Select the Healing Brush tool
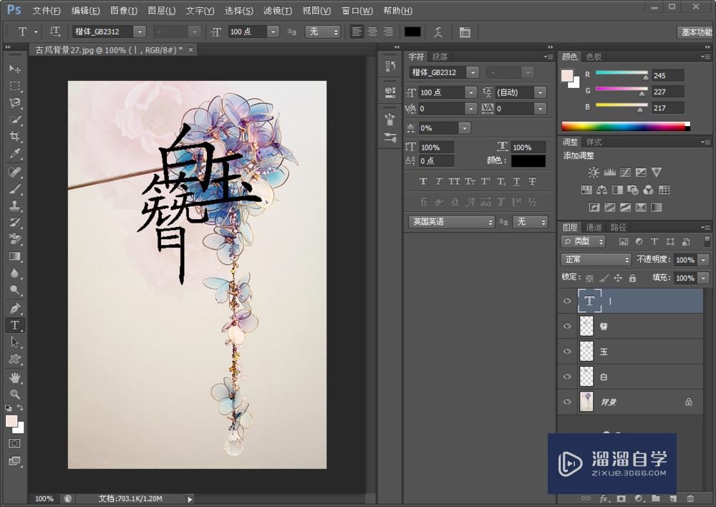The width and height of the screenshot is (716, 507). point(14,172)
